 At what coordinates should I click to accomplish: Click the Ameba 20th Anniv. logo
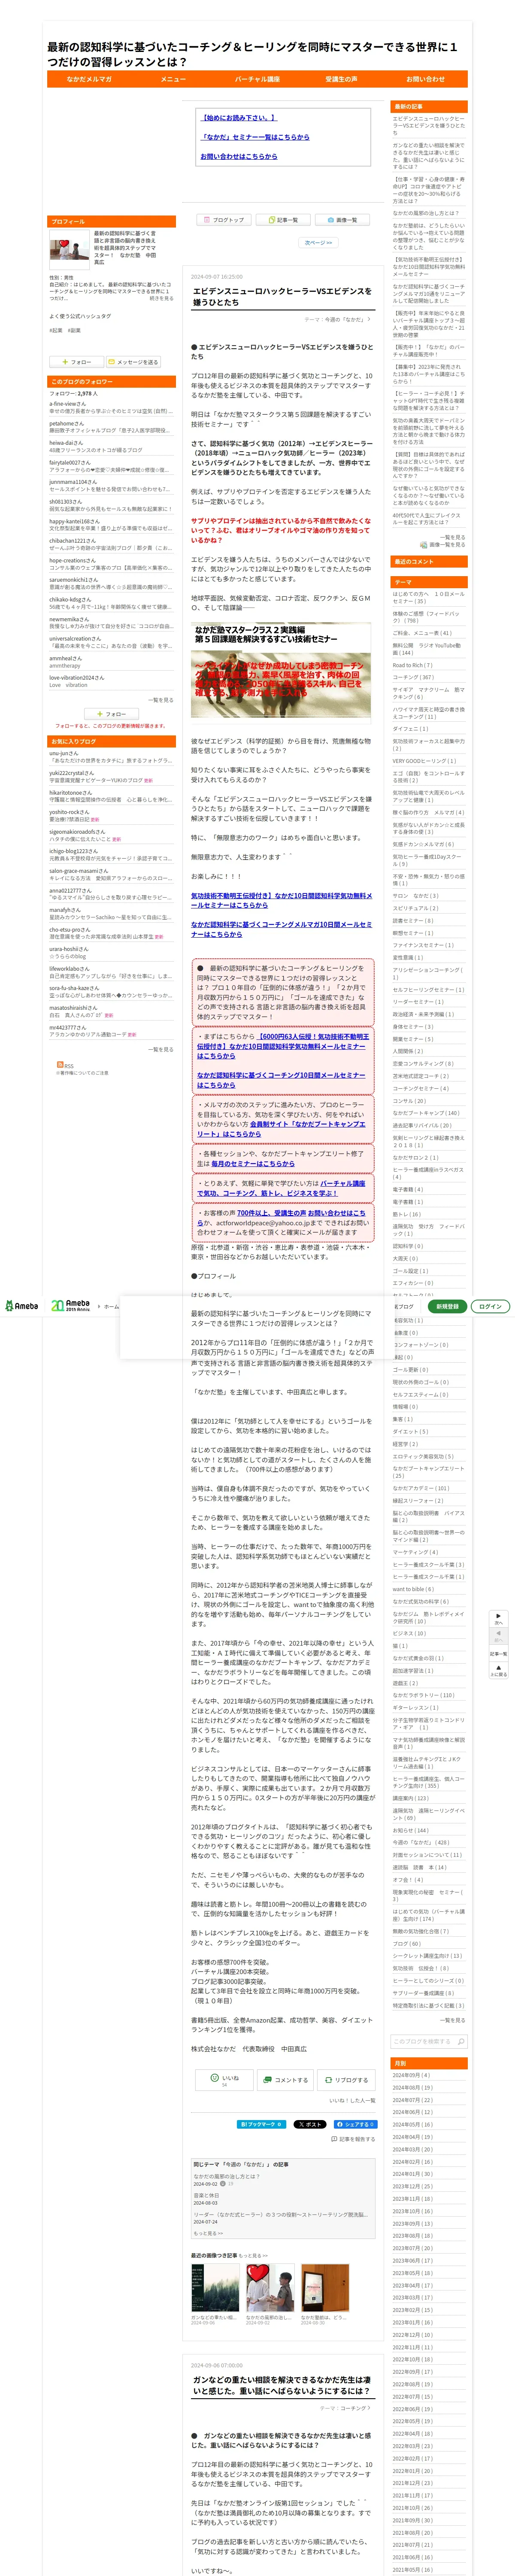tap(71, 1306)
